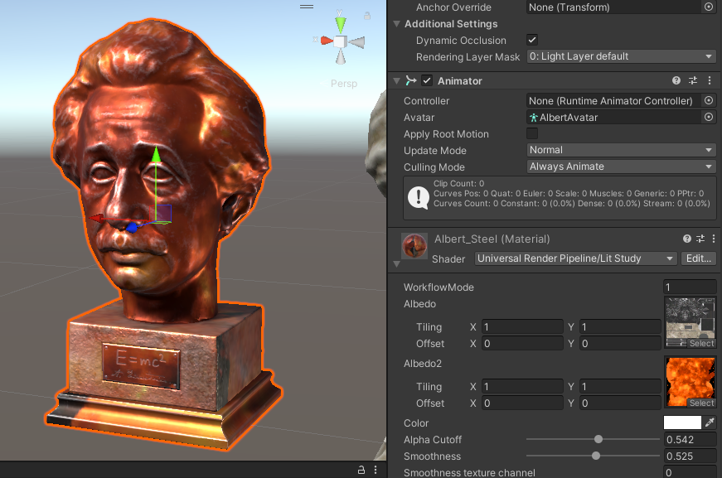Screen dimensions: 722x478
Task: Open the Shader selection dropdown
Action: (x=575, y=258)
